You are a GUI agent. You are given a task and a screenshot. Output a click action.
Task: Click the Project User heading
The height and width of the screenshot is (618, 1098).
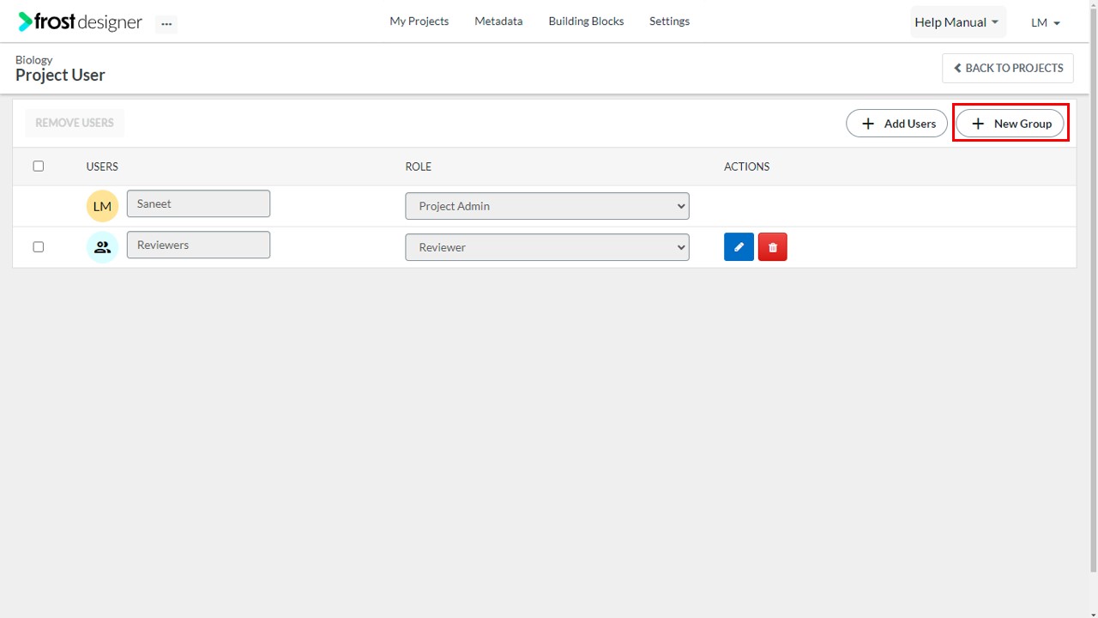coord(60,76)
